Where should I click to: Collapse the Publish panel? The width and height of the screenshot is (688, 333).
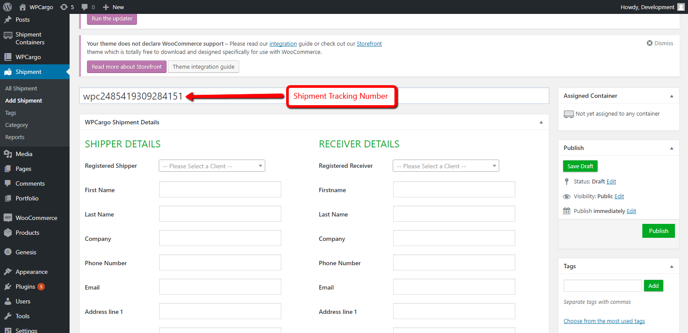tap(671, 148)
